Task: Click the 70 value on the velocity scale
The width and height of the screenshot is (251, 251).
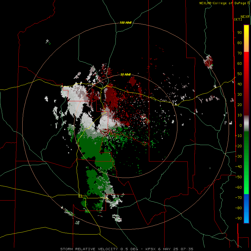Action: click(x=240, y=53)
